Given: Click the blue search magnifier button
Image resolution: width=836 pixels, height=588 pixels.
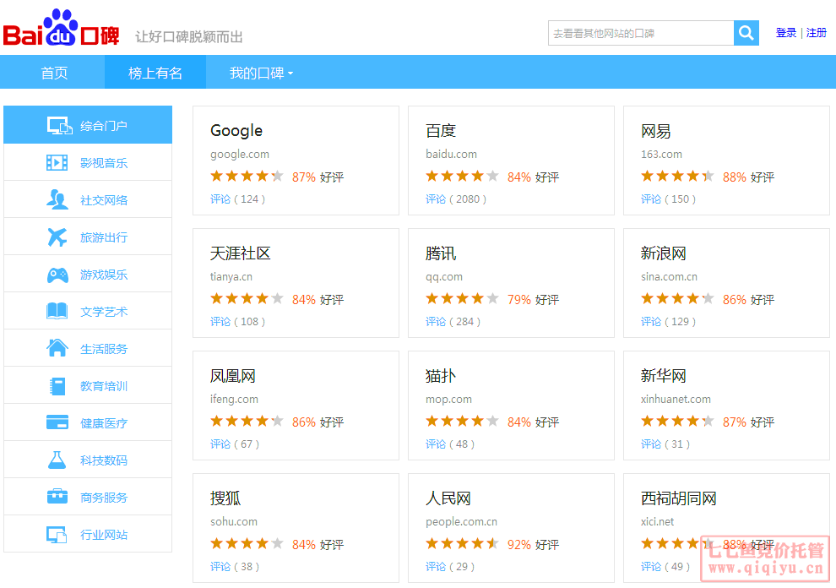Looking at the screenshot, I should [x=746, y=33].
